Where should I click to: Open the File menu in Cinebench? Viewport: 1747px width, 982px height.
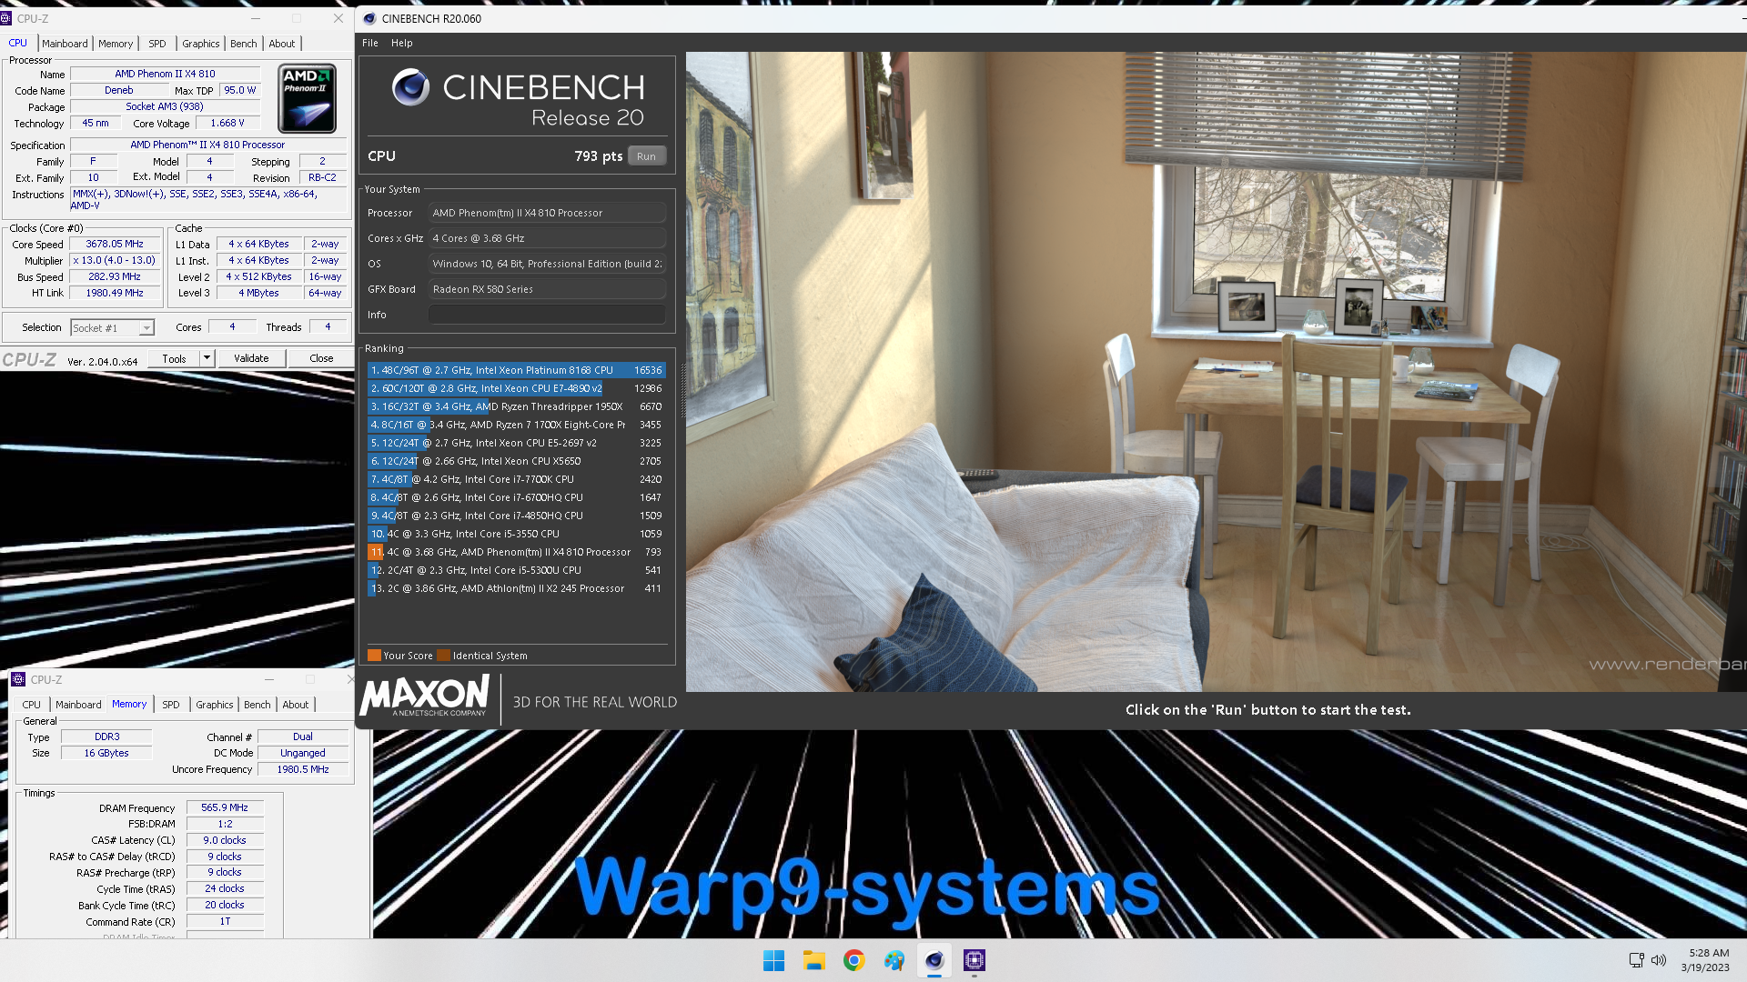(370, 43)
